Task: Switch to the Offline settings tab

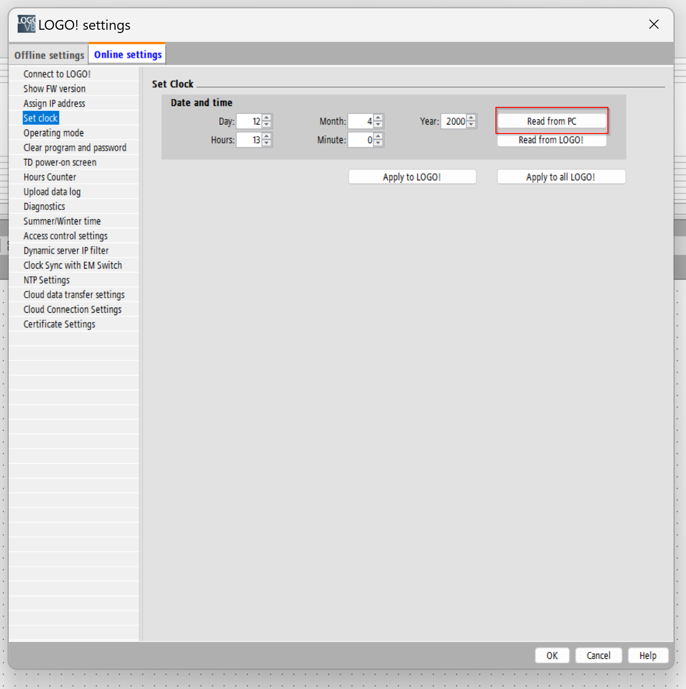Action: pos(49,55)
